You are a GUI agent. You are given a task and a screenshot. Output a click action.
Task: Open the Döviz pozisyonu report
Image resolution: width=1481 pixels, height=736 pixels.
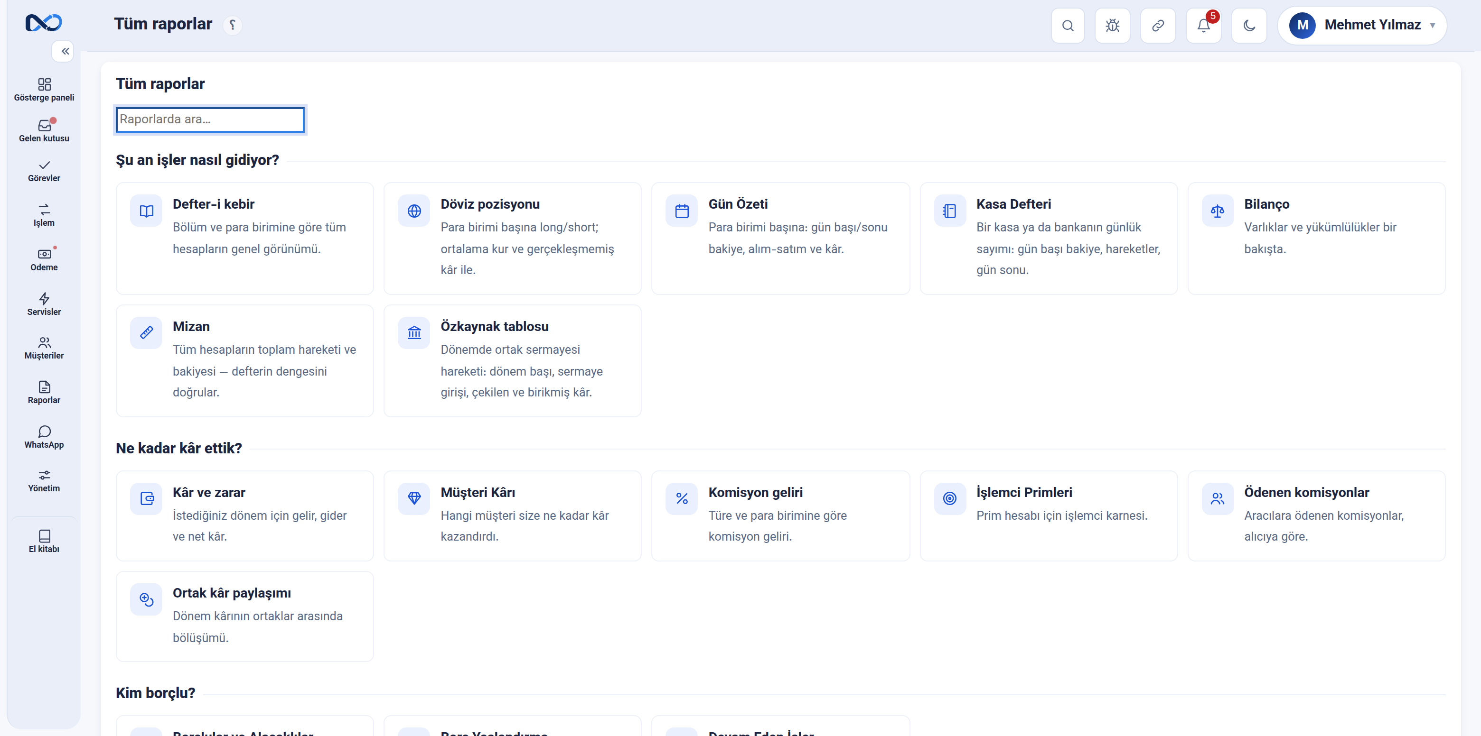tap(512, 239)
